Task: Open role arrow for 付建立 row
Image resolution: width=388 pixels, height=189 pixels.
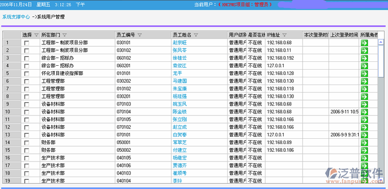Action: [x=364, y=150]
